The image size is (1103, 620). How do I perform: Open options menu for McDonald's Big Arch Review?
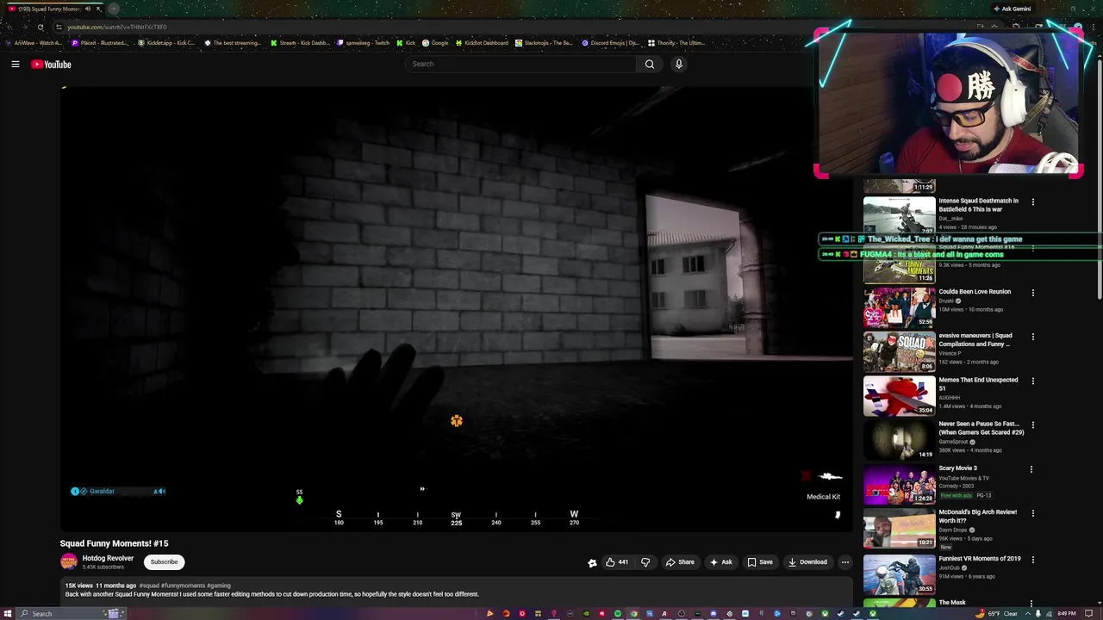1032,513
